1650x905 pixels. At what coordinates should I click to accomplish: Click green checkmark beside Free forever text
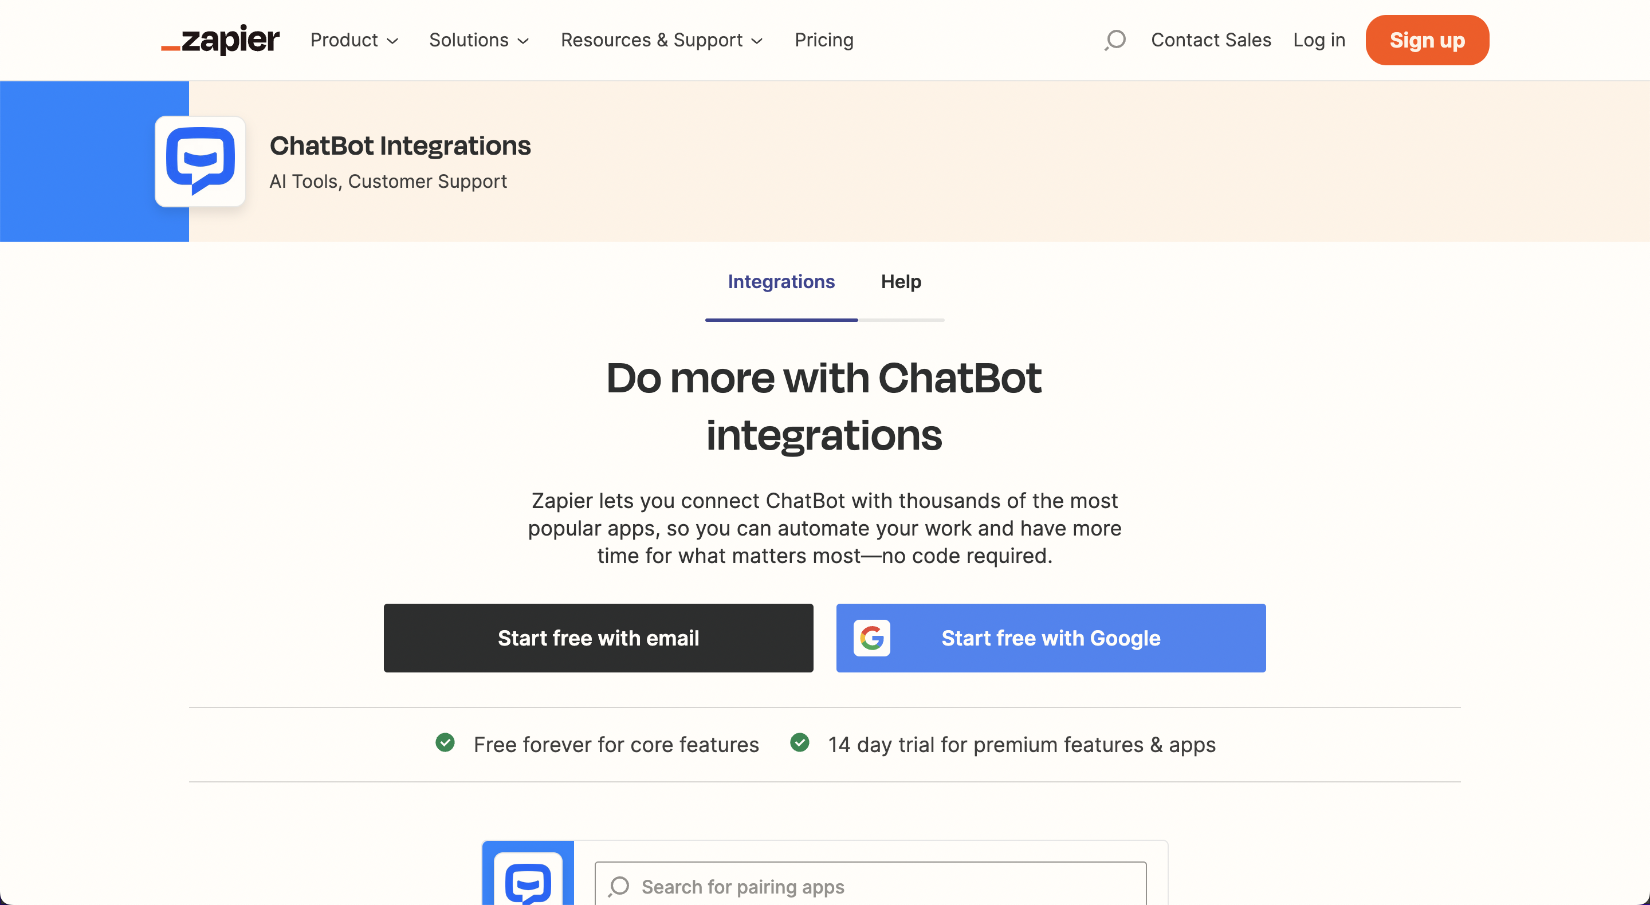coord(445,743)
